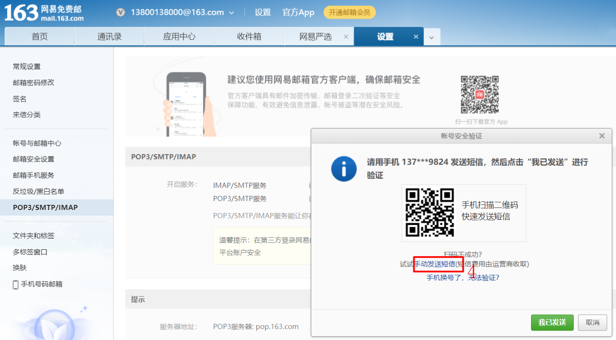
Task: Click the phone icon beside 手机号码邮箱
Action: pos(16,285)
